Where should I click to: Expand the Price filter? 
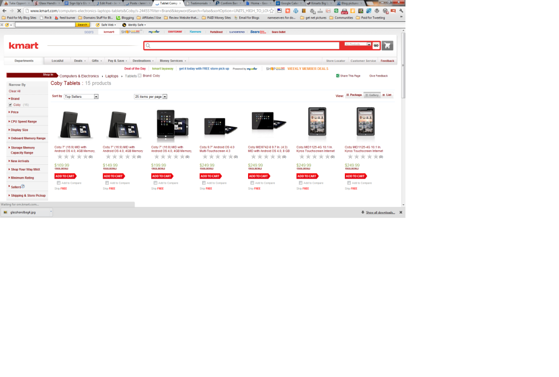(x=14, y=112)
